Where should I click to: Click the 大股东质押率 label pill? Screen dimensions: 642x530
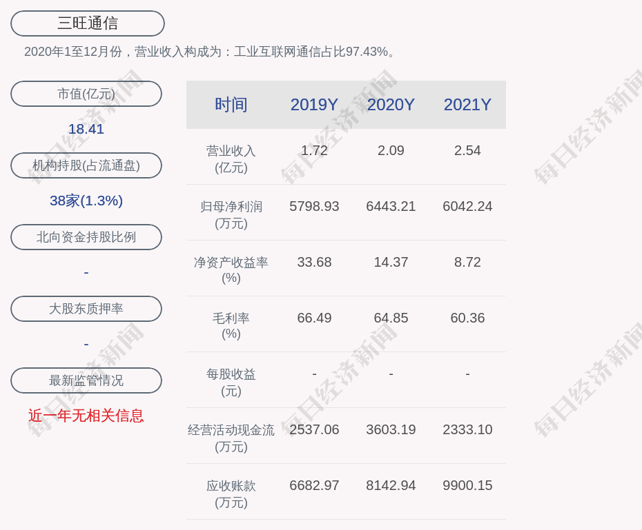[x=86, y=309]
